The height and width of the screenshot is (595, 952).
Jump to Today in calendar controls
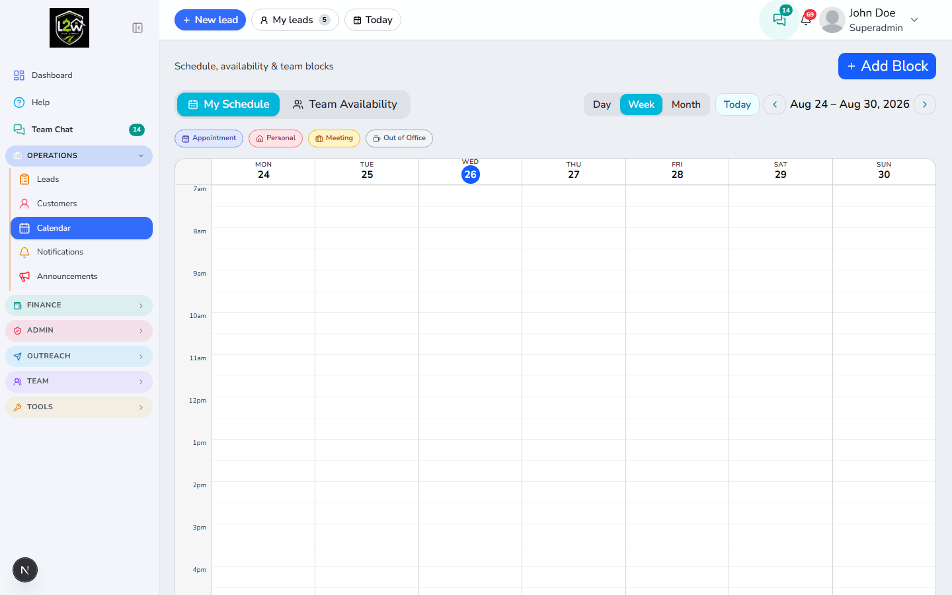point(737,104)
